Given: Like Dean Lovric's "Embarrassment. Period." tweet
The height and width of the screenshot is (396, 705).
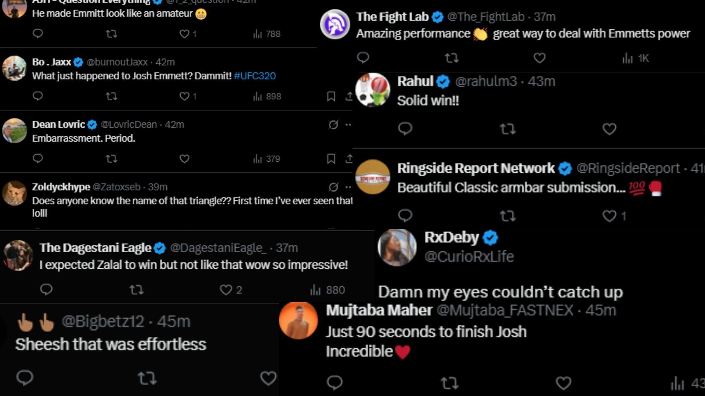Looking at the screenshot, I should pyautogui.click(x=184, y=159).
